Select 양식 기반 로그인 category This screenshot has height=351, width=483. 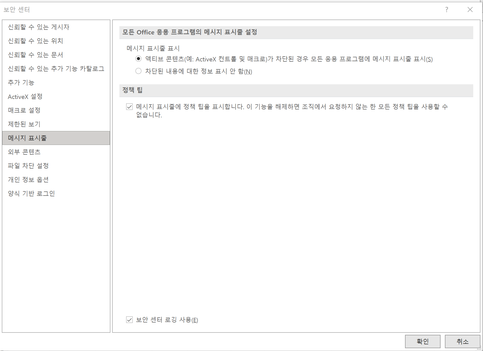click(x=56, y=193)
